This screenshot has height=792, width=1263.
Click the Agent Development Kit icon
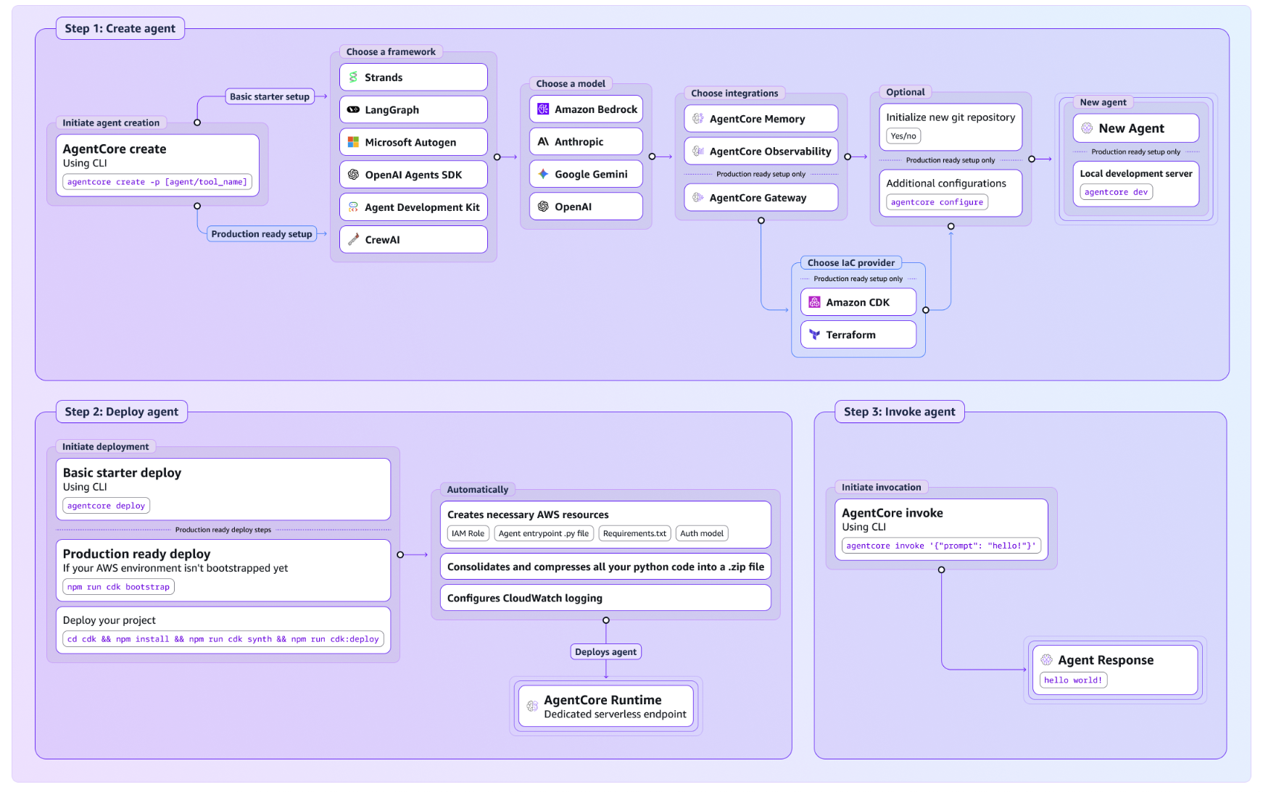353,207
